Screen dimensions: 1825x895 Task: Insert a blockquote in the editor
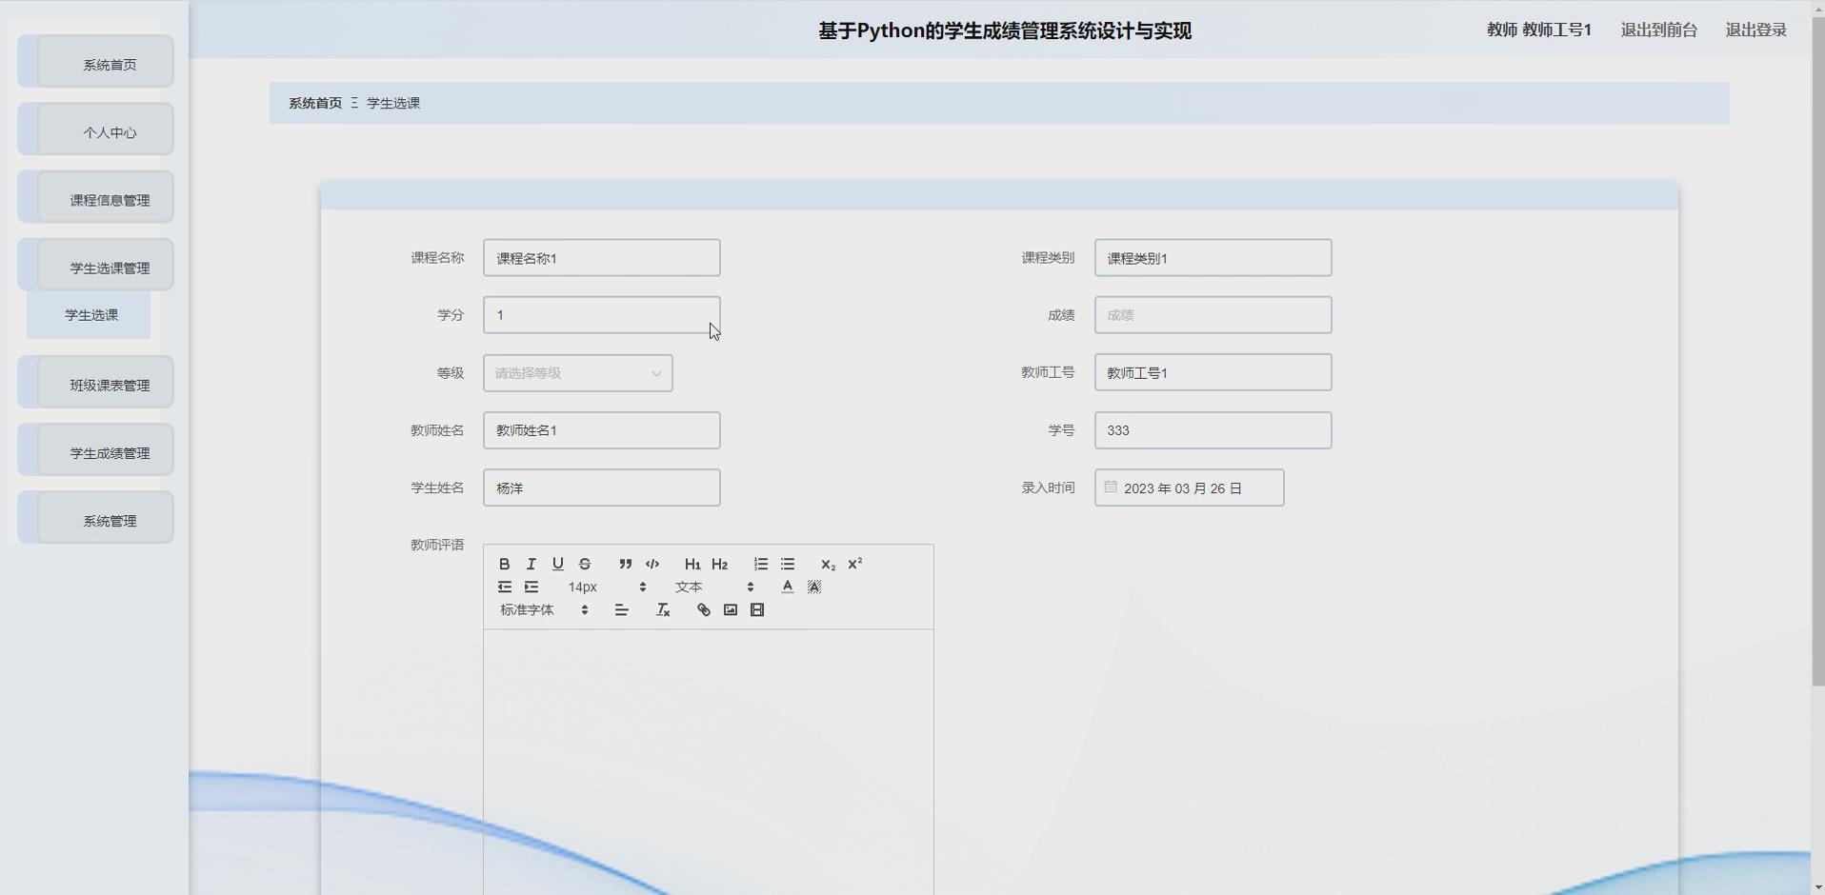pos(625,564)
